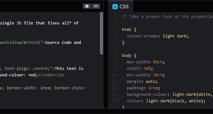Expand the HTML panel chevron dropdown
Viewport: 213px width, 114px height.
(x=96, y=6)
